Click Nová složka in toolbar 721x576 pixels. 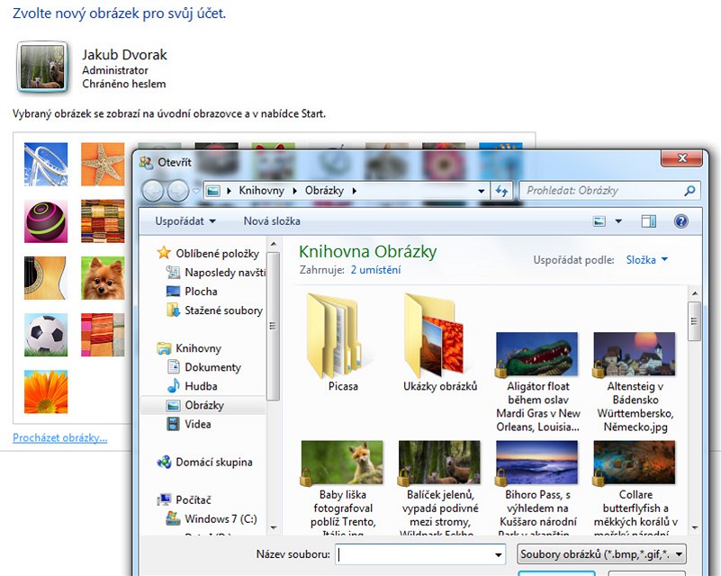[272, 221]
